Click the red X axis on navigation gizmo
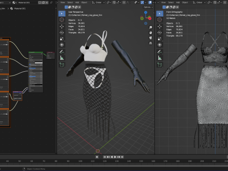The width and height of the screenshot is (228, 171). click(150, 19)
